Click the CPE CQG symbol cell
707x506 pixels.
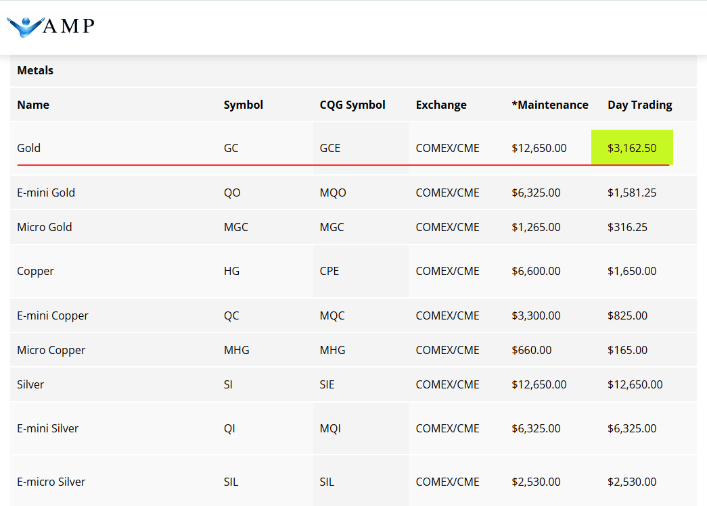click(329, 271)
